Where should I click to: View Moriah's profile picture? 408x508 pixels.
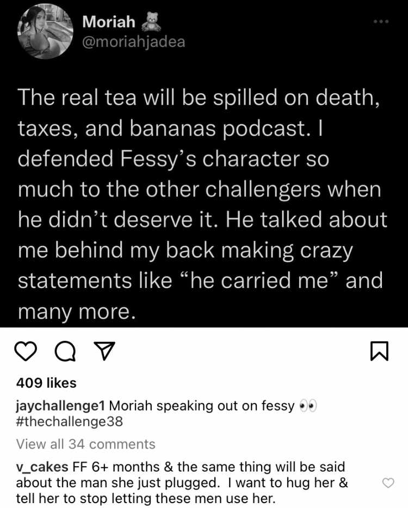pyautogui.click(x=45, y=31)
